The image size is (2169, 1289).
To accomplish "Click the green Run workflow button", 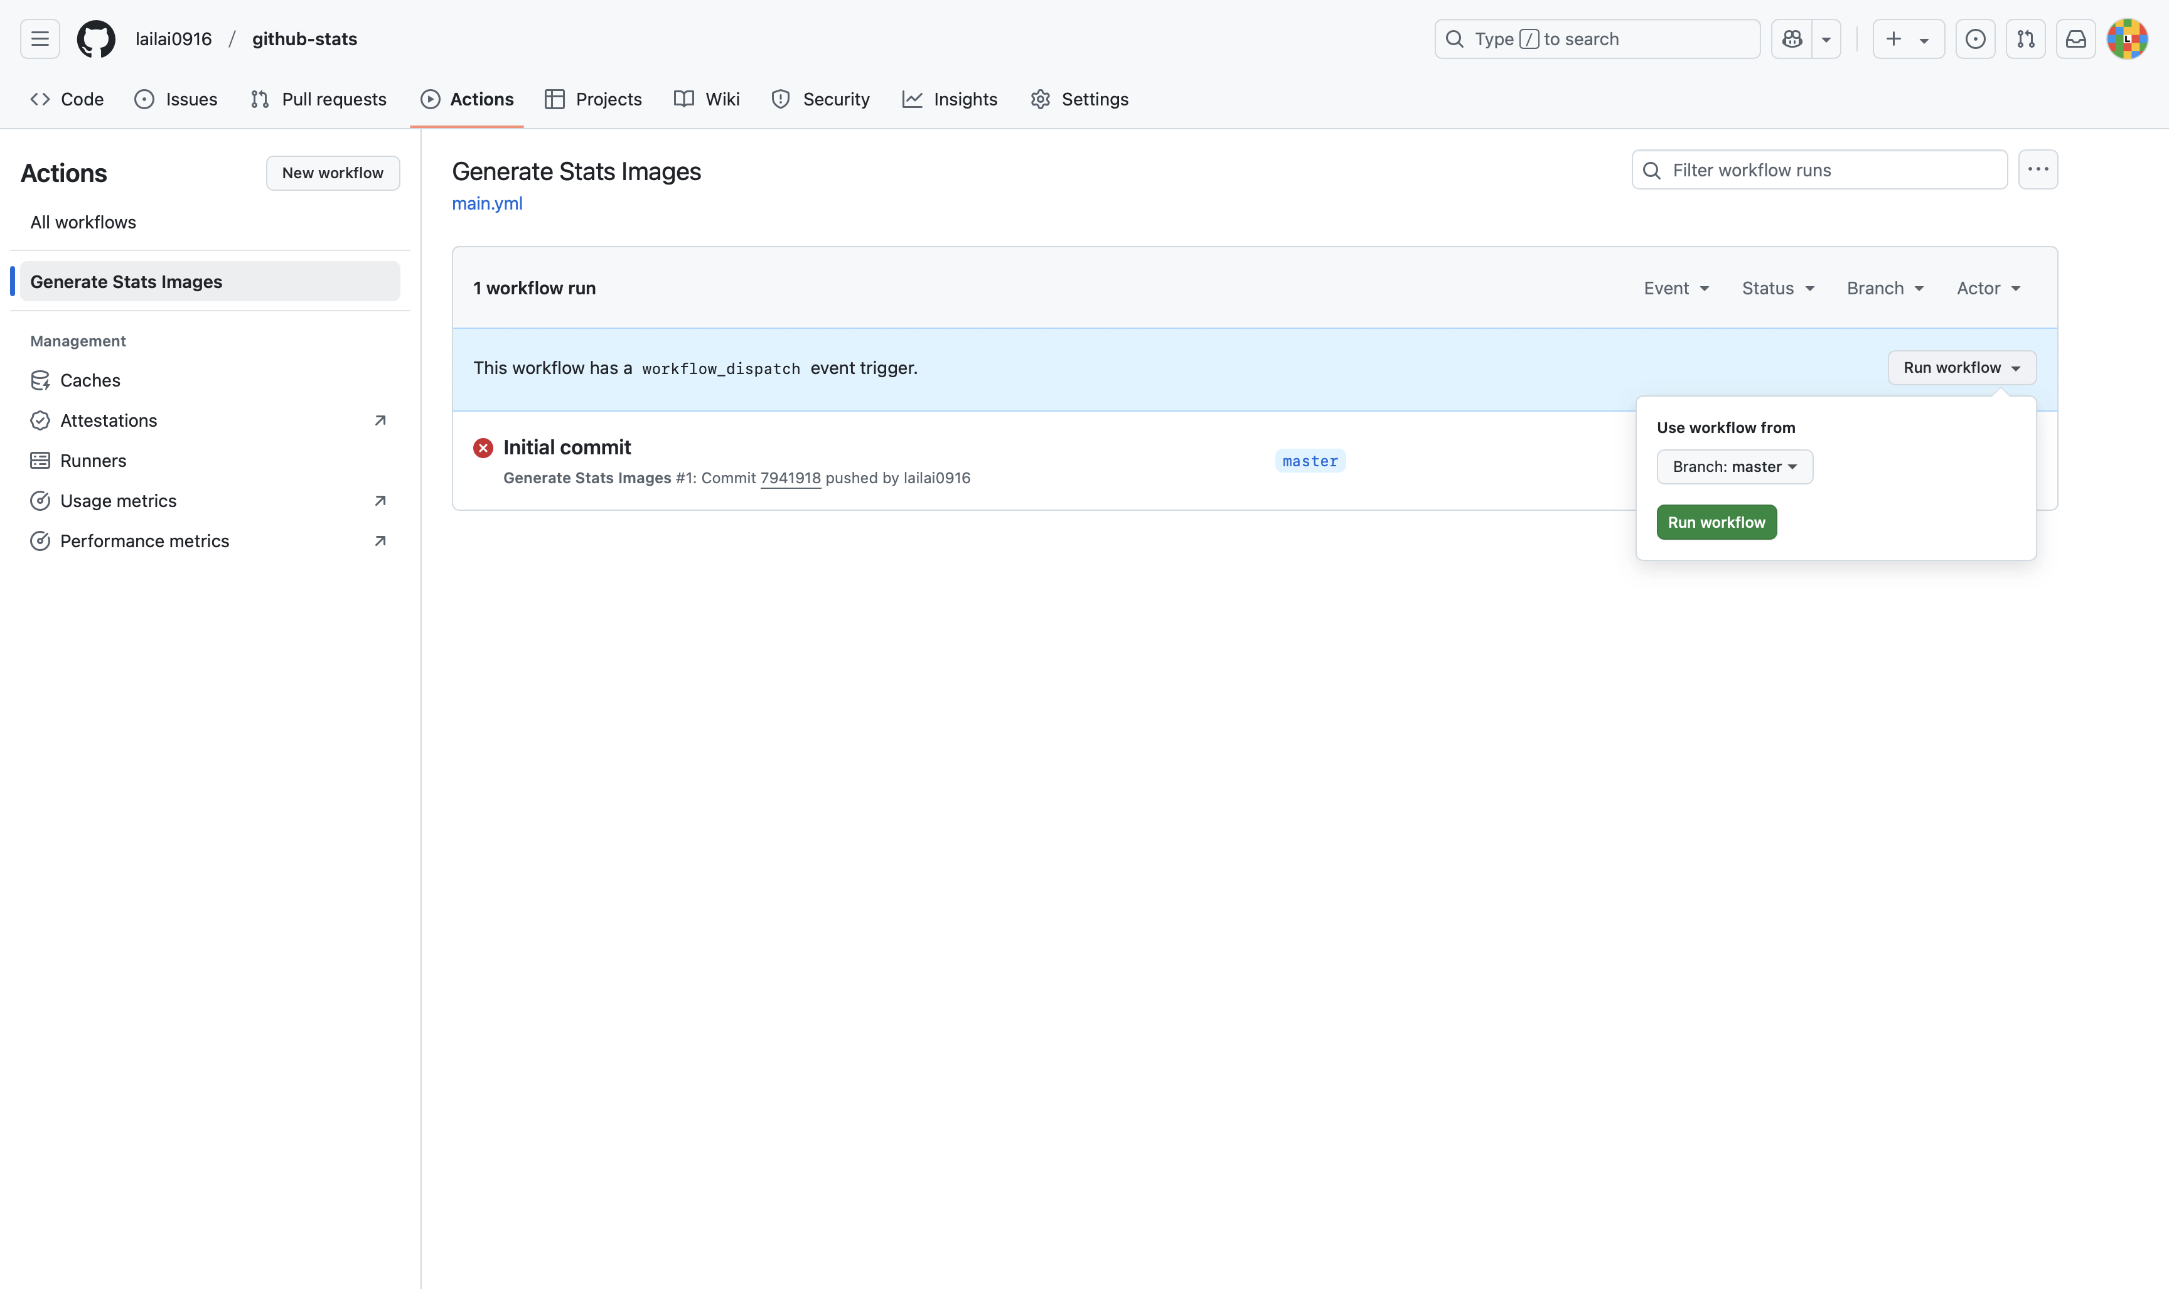I will point(1716,522).
